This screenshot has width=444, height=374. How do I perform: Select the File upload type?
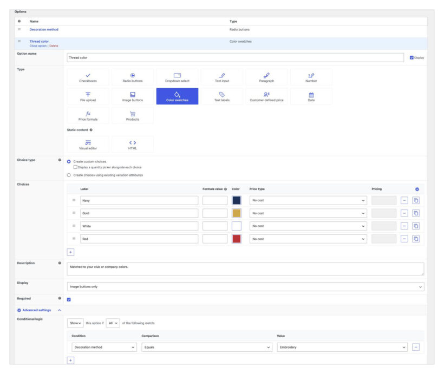pos(88,96)
